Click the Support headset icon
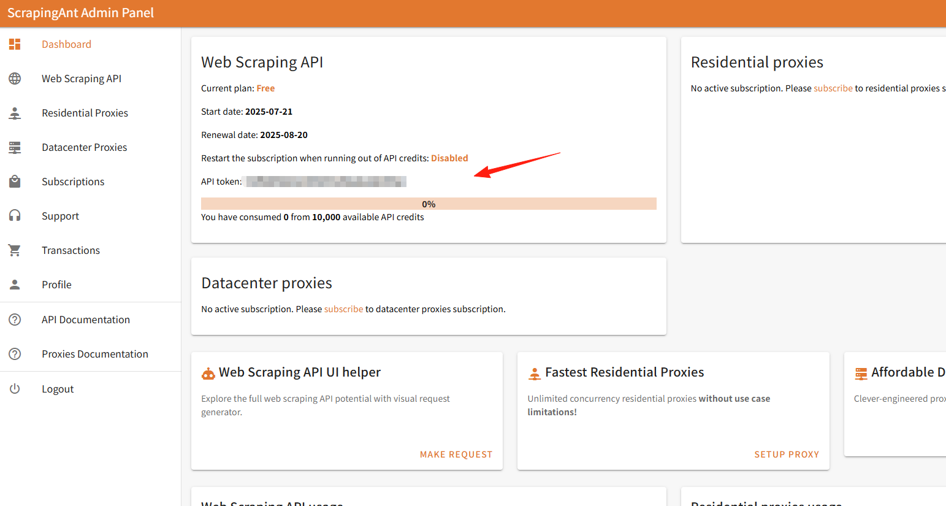The image size is (946, 506). pos(15,216)
